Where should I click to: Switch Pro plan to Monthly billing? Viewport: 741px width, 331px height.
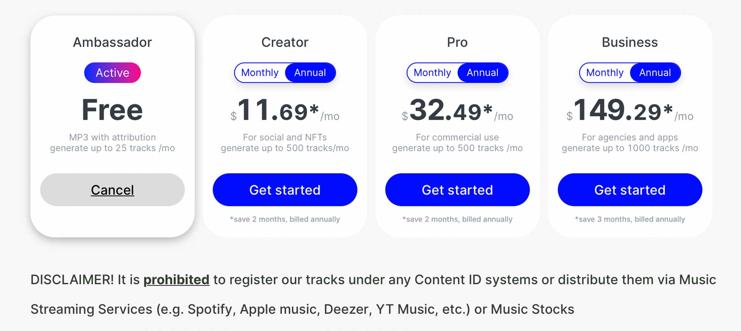coord(432,72)
